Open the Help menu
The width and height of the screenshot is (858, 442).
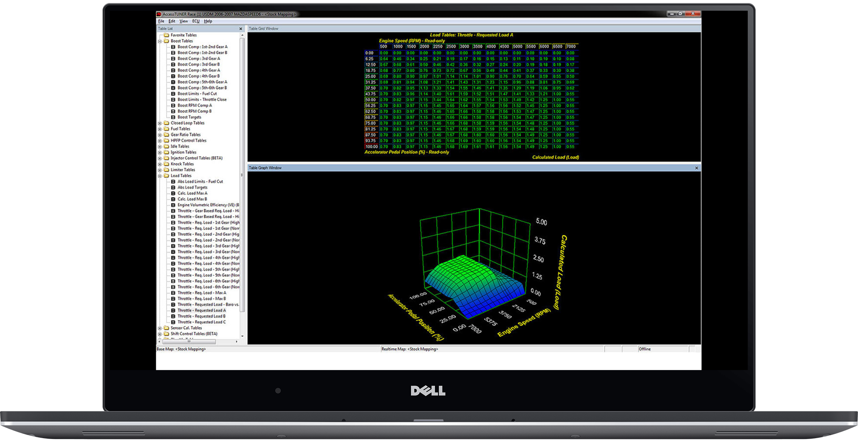pos(208,21)
